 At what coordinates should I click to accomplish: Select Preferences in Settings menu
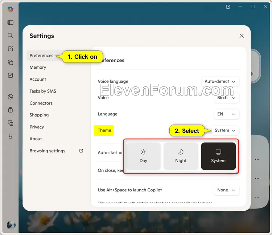pos(41,56)
